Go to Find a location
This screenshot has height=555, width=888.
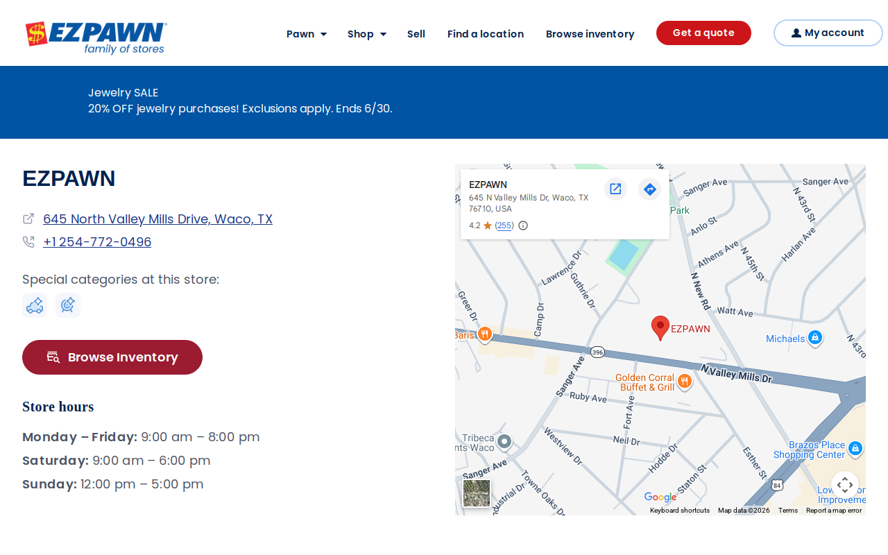click(486, 34)
